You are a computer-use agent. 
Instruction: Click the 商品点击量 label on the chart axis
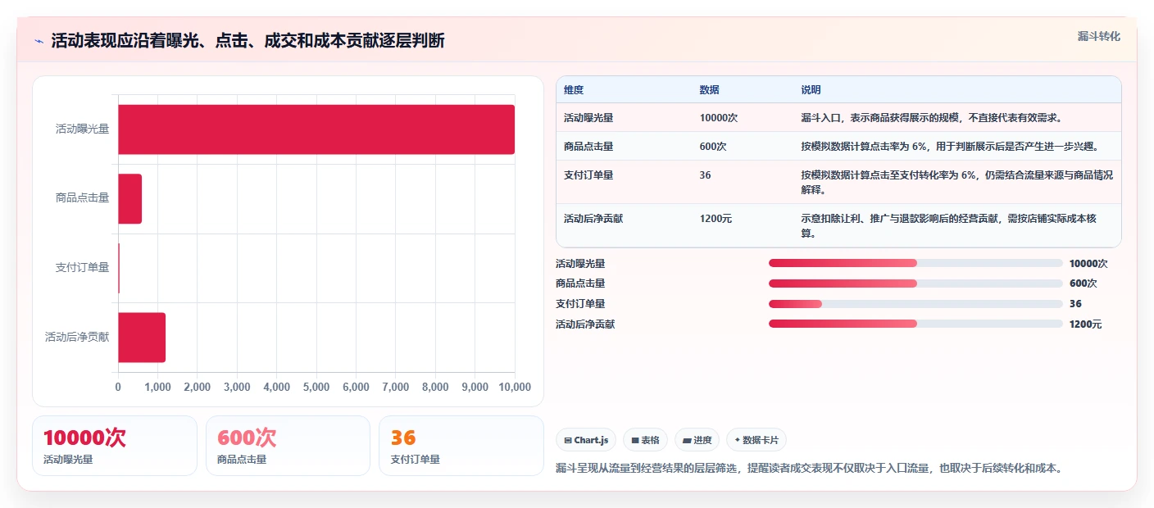[x=82, y=198]
